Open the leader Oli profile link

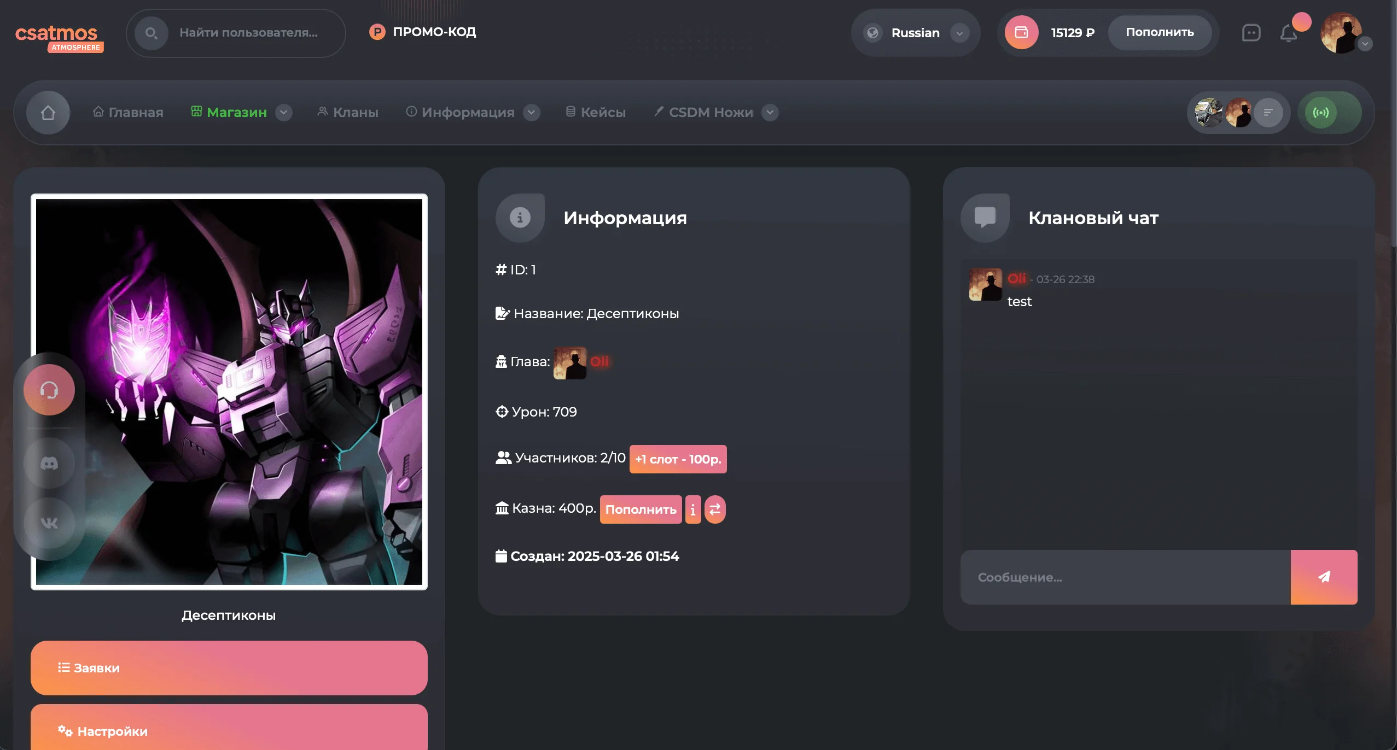600,361
